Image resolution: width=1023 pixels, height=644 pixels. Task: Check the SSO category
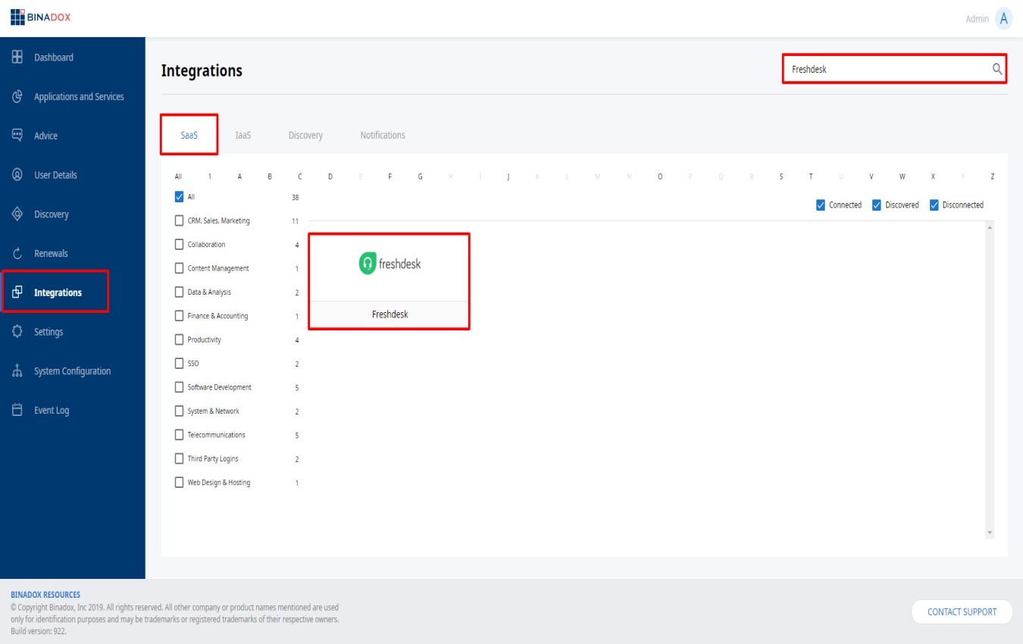[180, 364]
